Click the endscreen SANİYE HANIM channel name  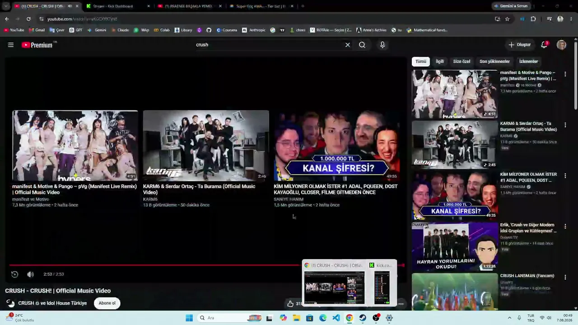coord(289,199)
